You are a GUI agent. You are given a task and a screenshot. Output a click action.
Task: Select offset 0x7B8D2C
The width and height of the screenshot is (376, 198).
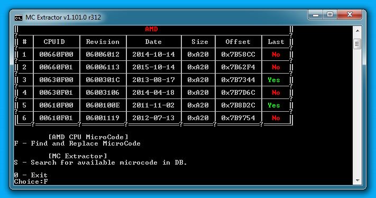pyautogui.click(x=238, y=105)
